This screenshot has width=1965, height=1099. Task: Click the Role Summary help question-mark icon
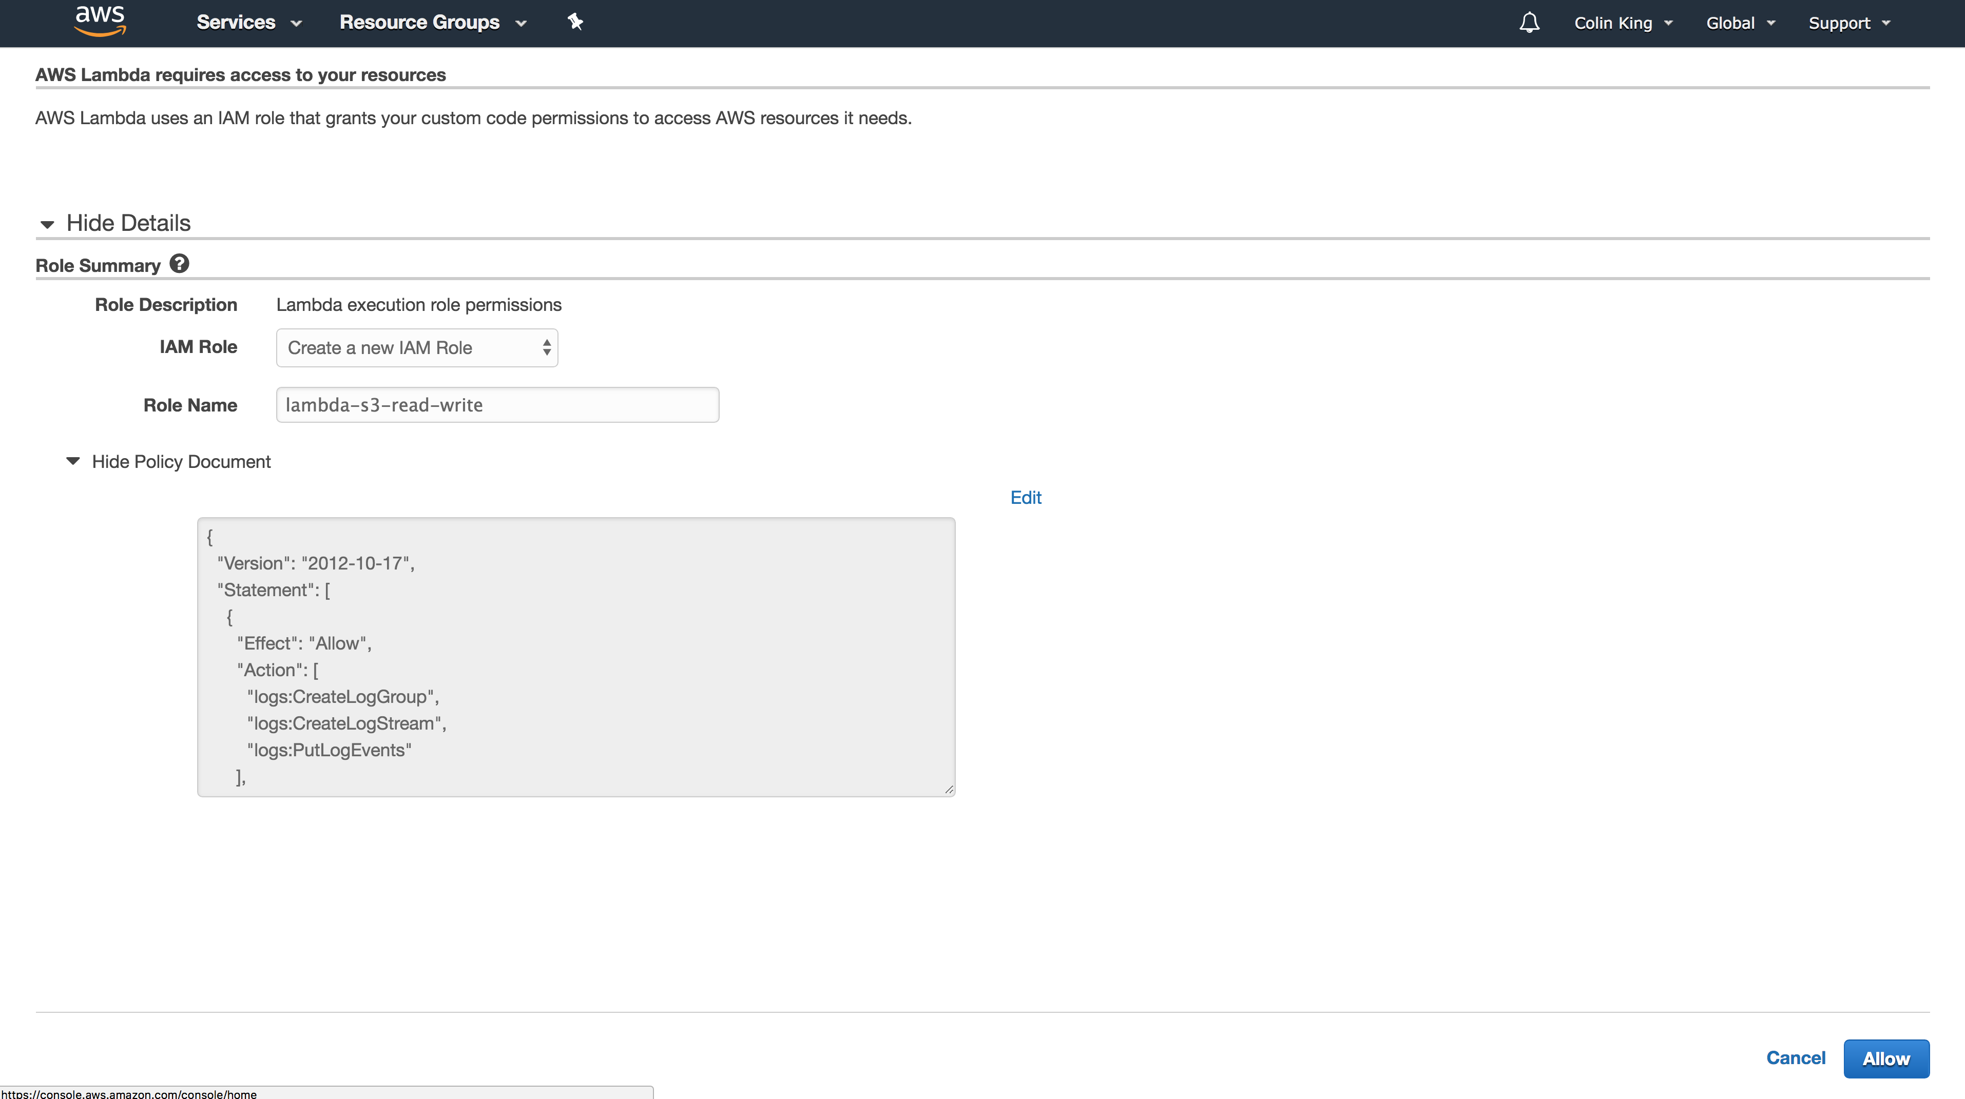coord(179,264)
